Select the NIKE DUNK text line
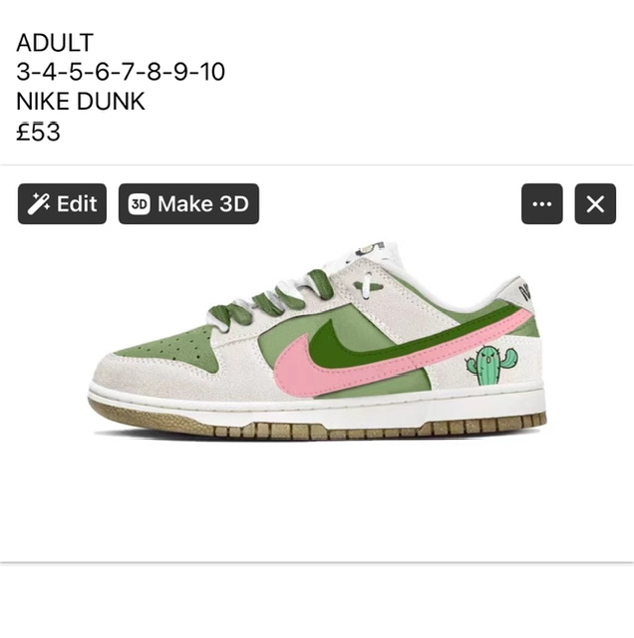 81,102
